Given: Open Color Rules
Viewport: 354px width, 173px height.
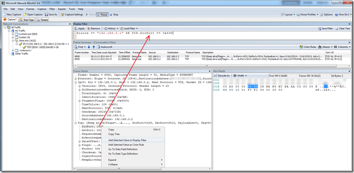Looking at the screenshot, I should click(x=308, y=47).
